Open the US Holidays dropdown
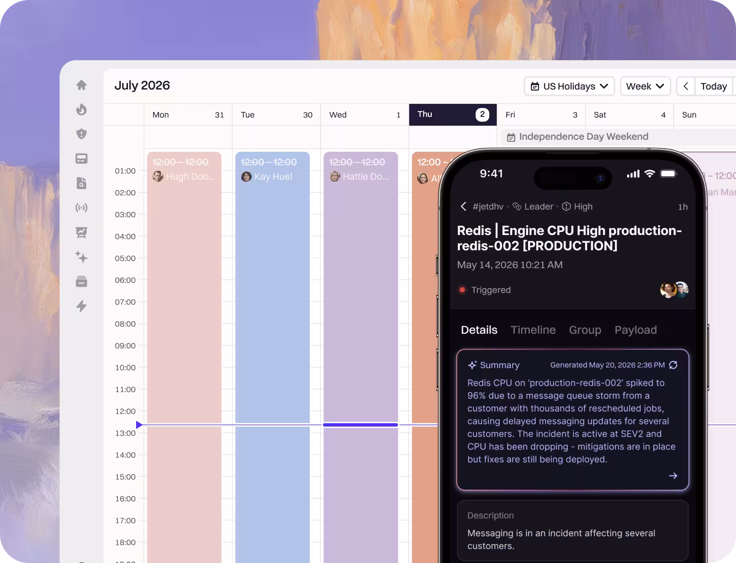The height and width of the screenshot is (563, 736). point(569,87)
